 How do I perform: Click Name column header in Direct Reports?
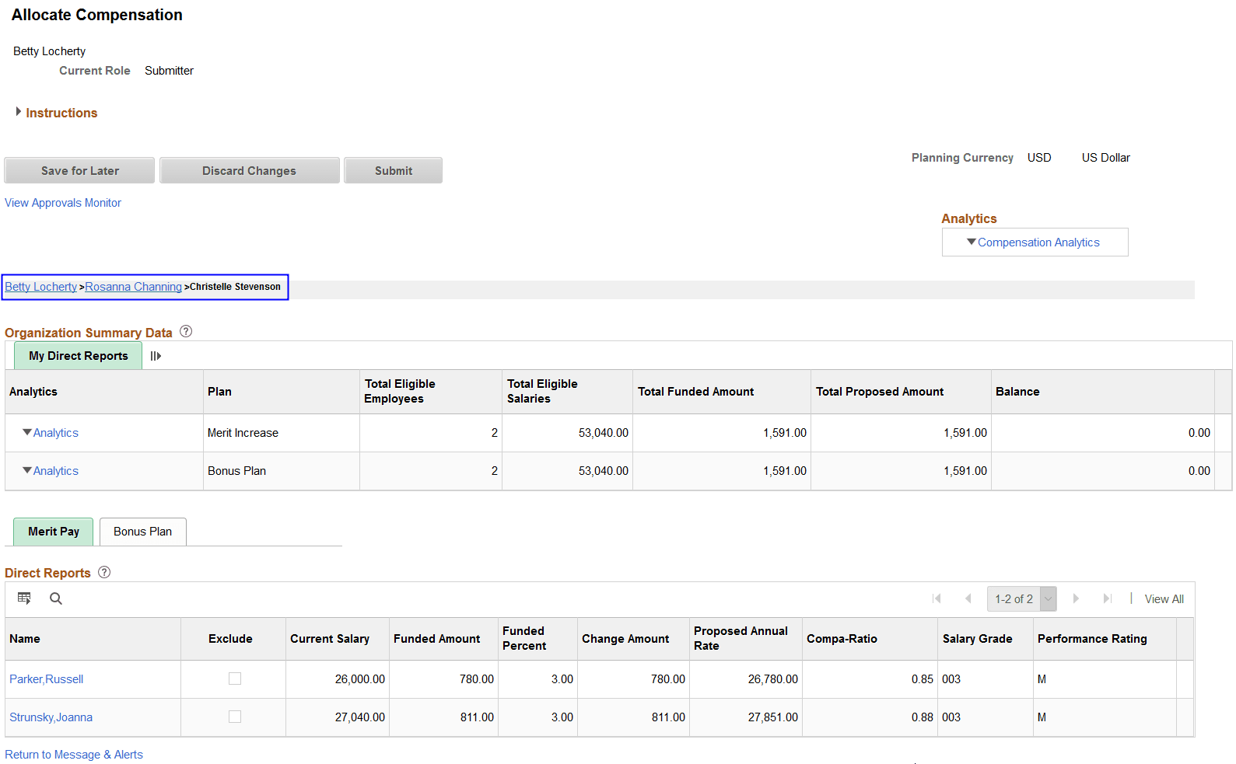[x=25, y=639]
